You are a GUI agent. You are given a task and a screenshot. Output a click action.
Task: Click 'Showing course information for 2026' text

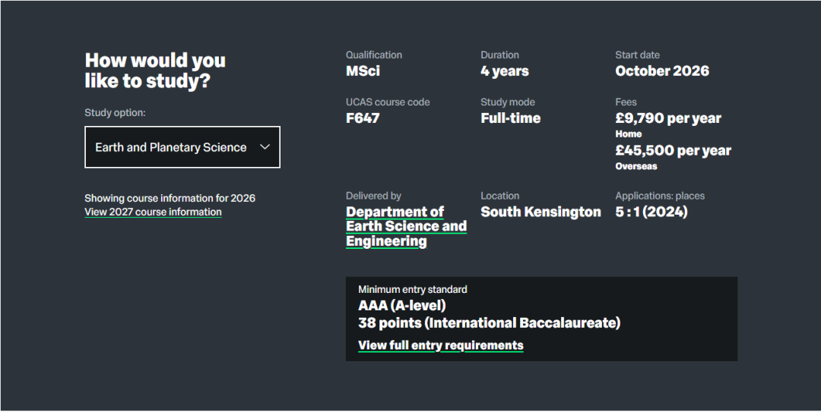[170, 198]
